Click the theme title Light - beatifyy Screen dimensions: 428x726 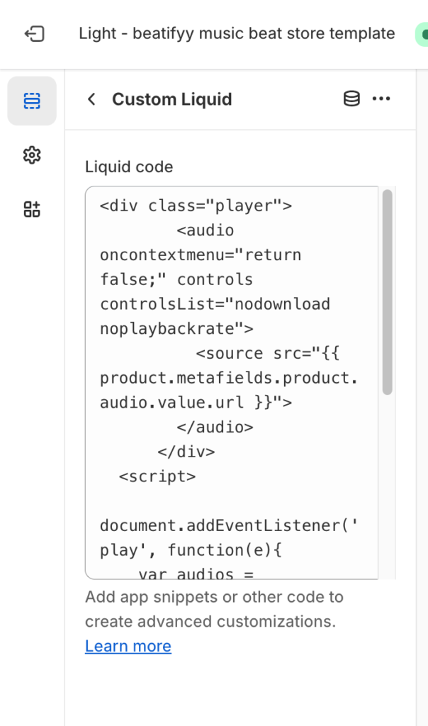click(x=237, y=33)
